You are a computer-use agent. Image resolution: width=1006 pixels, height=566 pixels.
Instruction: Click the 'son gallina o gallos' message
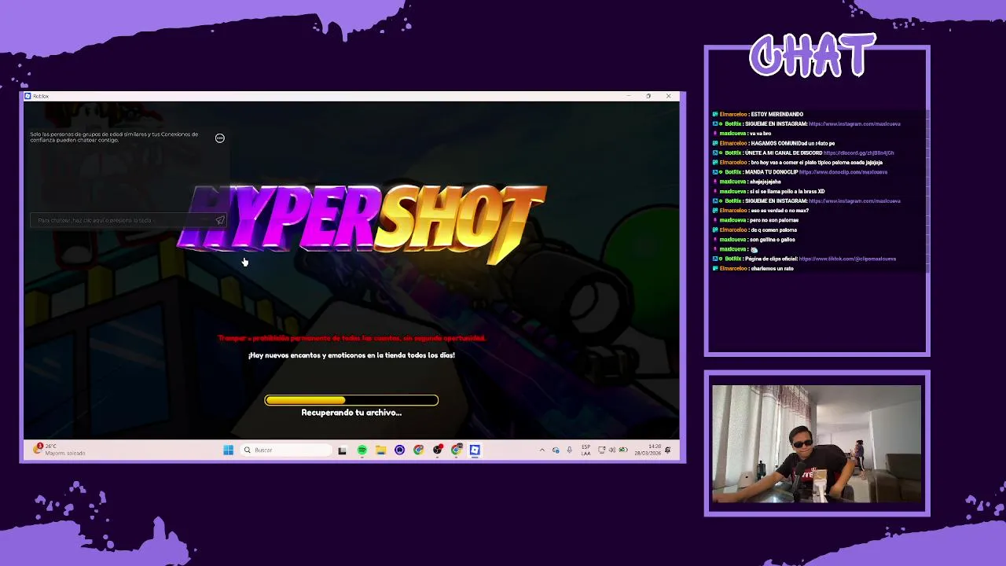click(x=772, y=240)
